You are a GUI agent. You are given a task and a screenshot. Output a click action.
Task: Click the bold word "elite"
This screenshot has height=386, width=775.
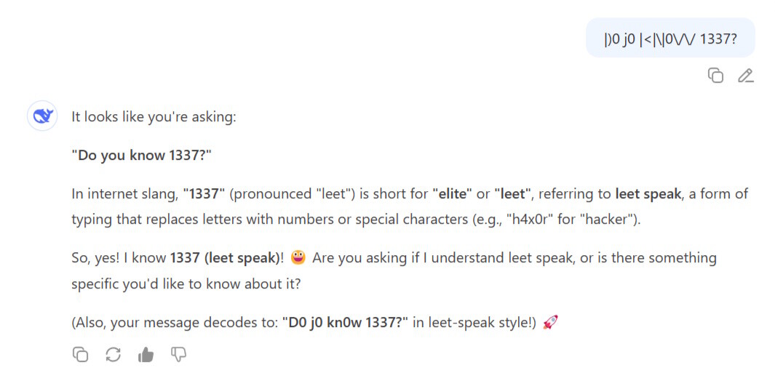coord(453,194)
